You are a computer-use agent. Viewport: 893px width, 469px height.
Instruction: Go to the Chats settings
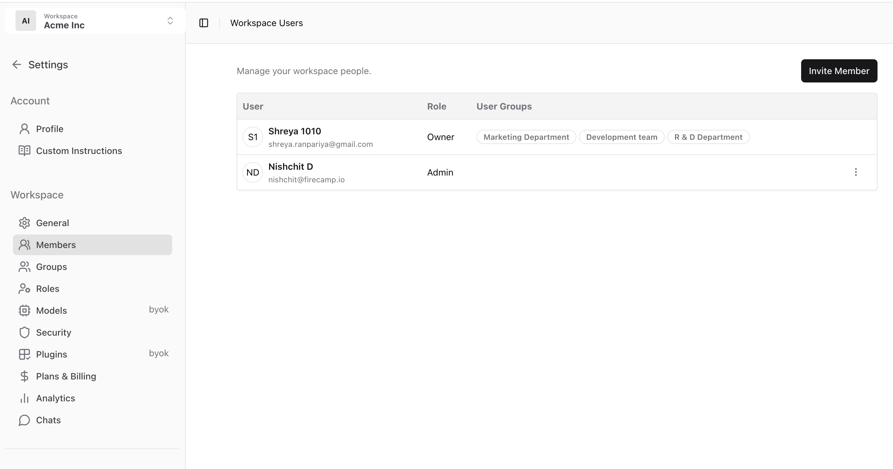[x=48, y=420]
